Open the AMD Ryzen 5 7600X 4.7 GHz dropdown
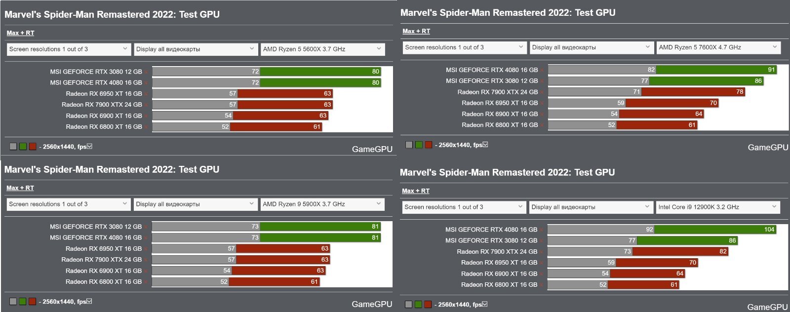Viewport: 790px width, 312px height. click(x=719, y=47)
